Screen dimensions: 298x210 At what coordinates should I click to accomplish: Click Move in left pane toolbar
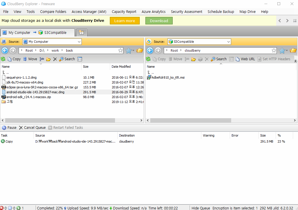click(30, 59)
